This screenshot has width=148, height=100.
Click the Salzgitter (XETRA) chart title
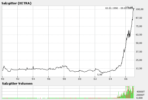[16, 3]
